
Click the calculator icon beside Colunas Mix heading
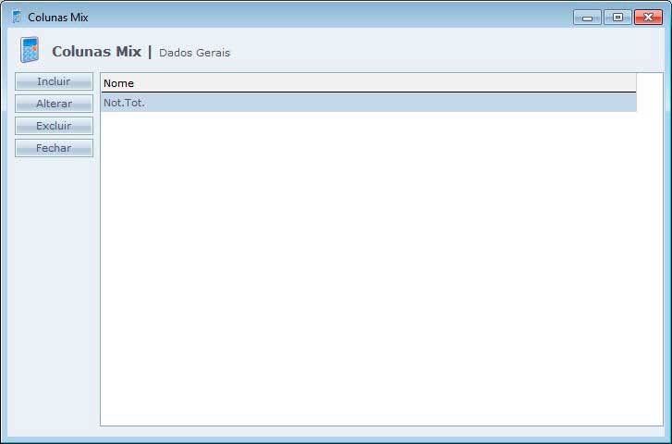(x=30, y=51)
